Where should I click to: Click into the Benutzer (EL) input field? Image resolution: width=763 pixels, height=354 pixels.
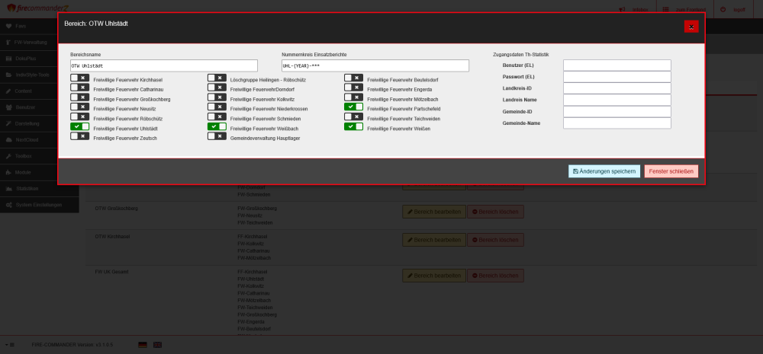(x=617, y=65)
